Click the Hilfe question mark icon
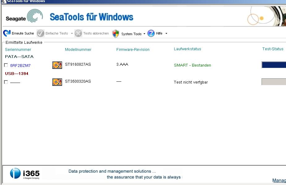The height and width of the screenshot is (185, 286). (x=151, y=33)
